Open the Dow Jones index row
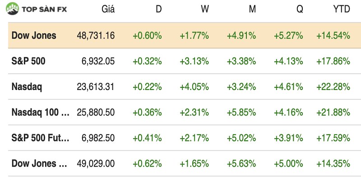Screen dimensions: 361x180 click(x=34, y=36)
